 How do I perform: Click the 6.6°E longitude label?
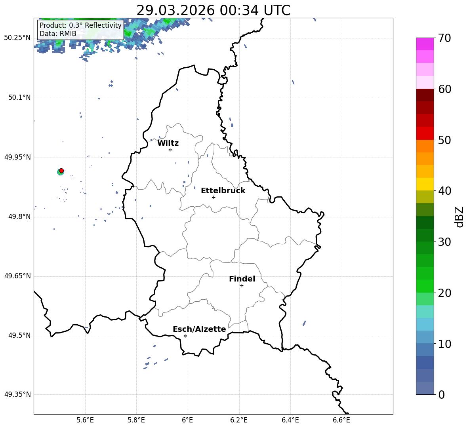click(x=341, y=420)
